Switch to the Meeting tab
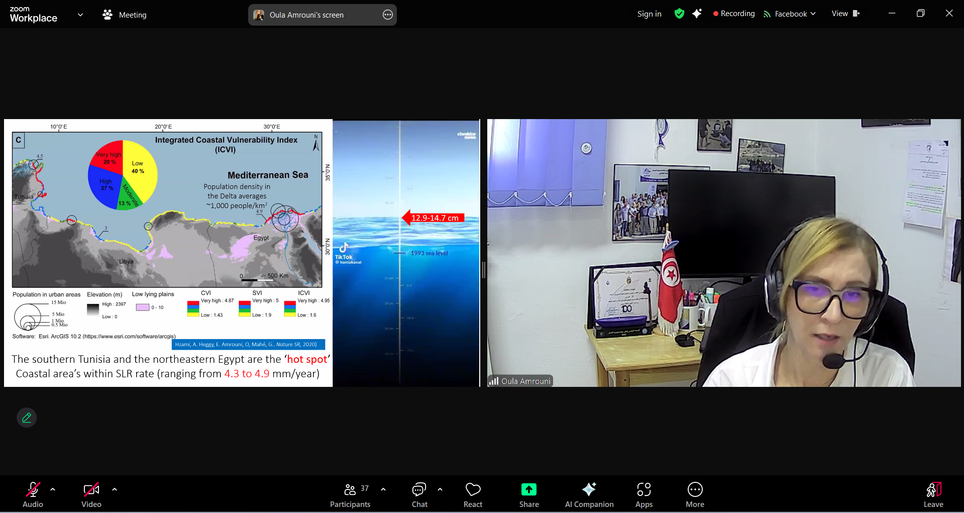Image resolution: width=964 pixels, height=513 pixels. [x=125, y=15]
